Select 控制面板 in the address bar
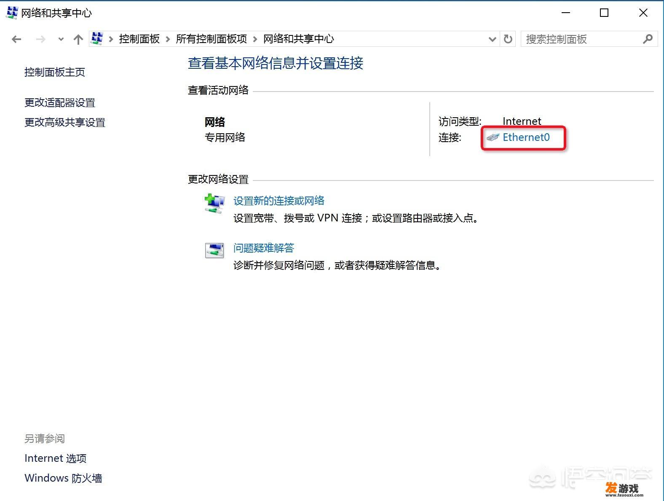This screenshot has width=664, height=501. coord(139,39)
